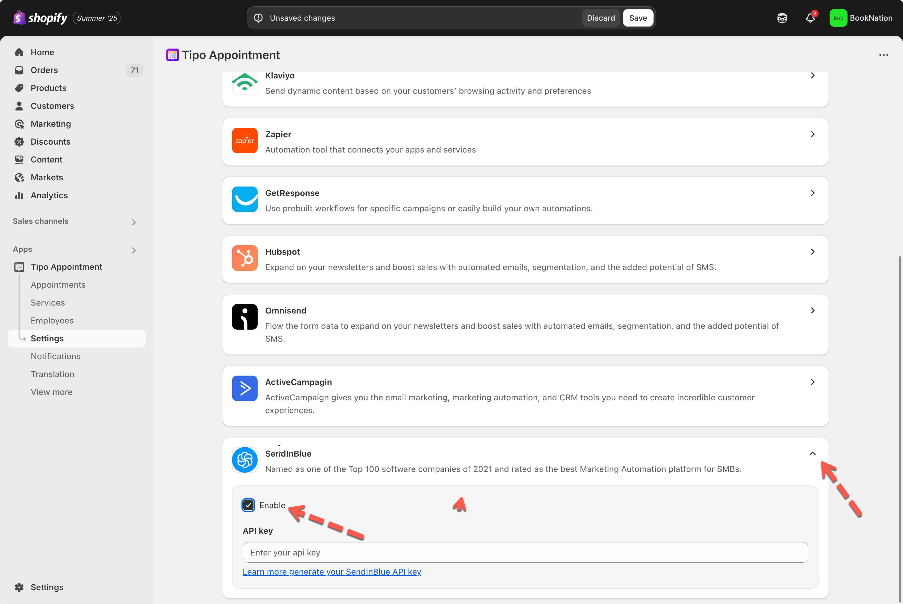The image size is (903, 604).
Task: Click the Hubspot logo icon
Action: (245, 258)
